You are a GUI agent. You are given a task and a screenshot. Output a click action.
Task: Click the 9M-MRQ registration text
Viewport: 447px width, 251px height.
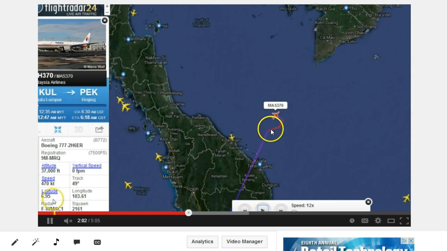(x=51, y=158)
